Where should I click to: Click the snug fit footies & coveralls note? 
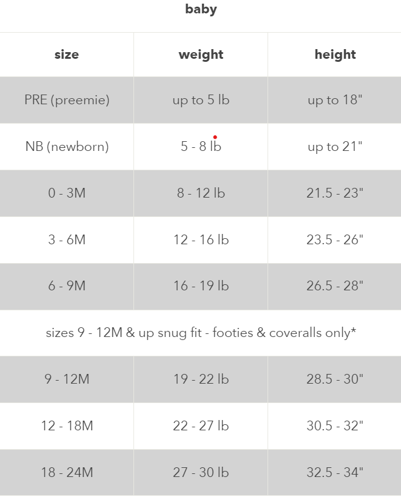coord(201,333)
